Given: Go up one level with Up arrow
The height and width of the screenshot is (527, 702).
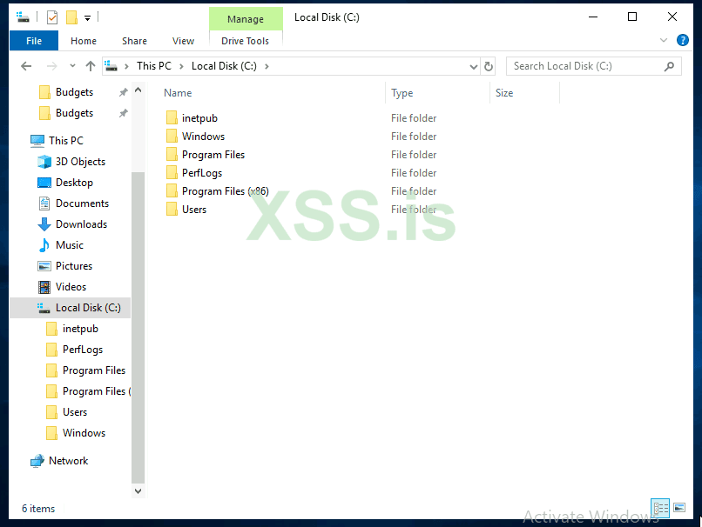Looking at the screenshot, I should [91, 66].
